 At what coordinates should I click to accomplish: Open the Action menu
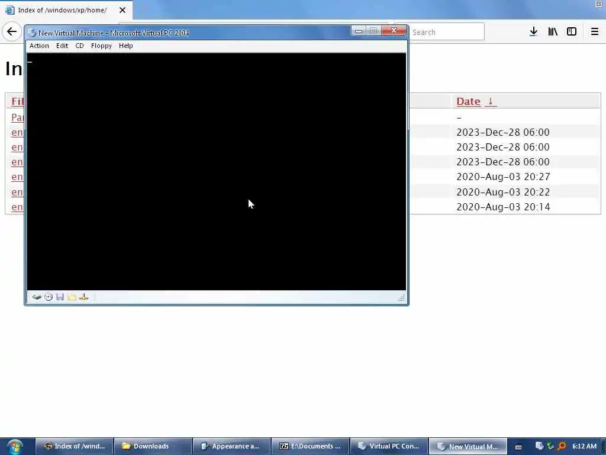pos(39,46)
